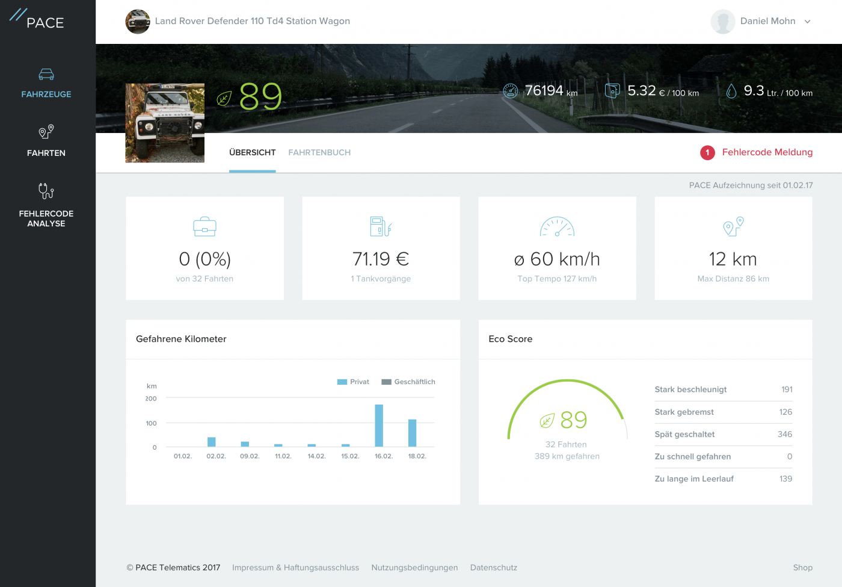Screen dimensions: 842x587
Task: Toggle Geschäftlich series in chart legend
Action: pos(408,382)
